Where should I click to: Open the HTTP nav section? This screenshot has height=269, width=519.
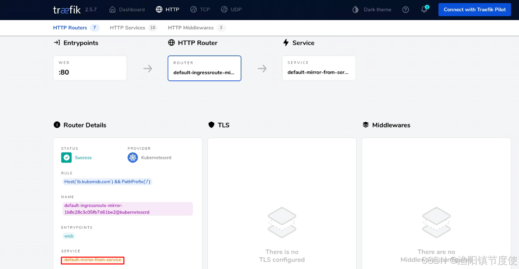coord(168,10)
